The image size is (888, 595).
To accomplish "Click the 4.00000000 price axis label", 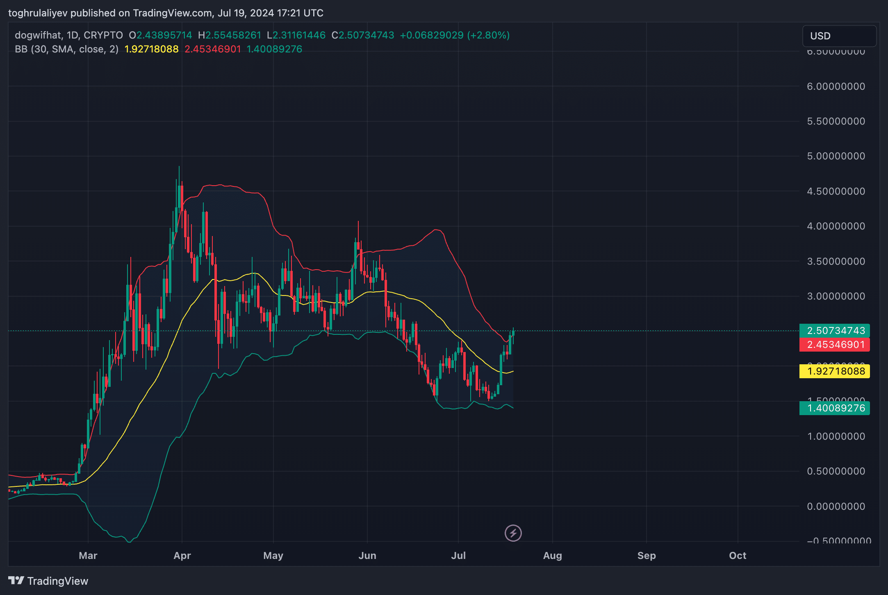I will tap(836, 226).
